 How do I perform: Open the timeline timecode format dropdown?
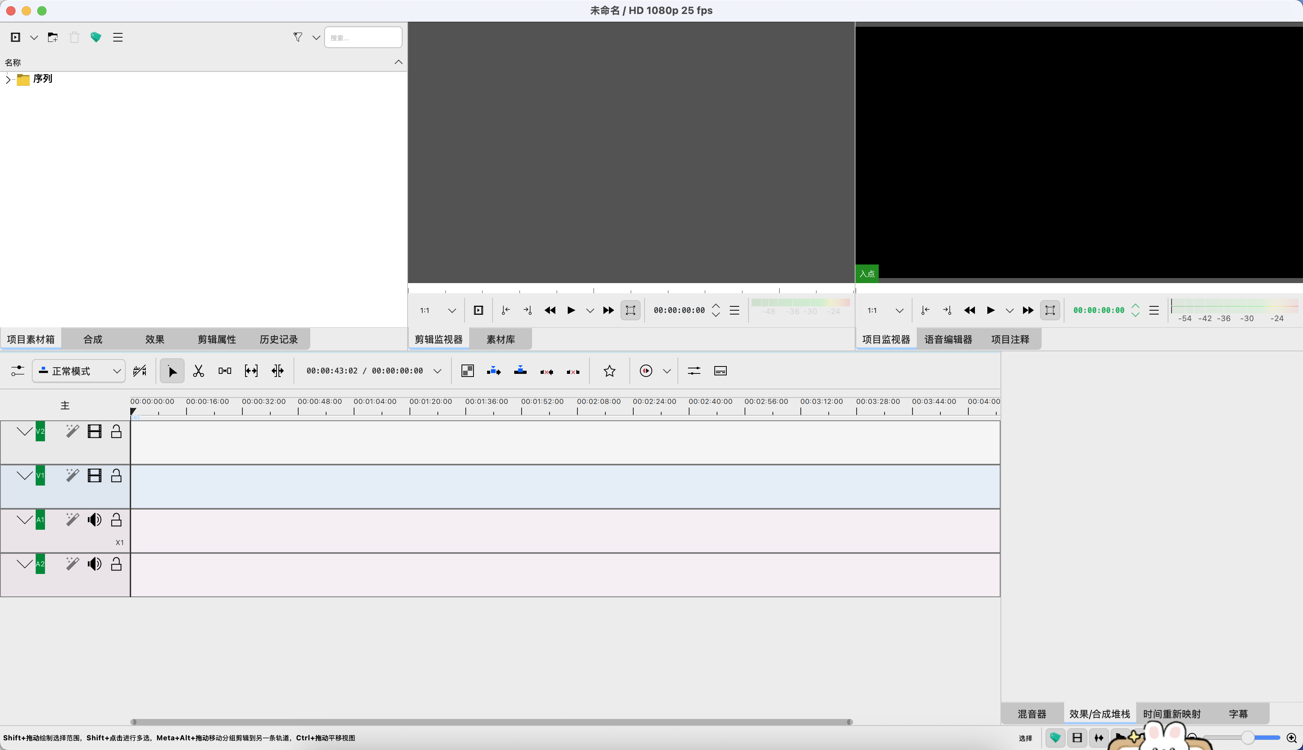click(437, 371)
